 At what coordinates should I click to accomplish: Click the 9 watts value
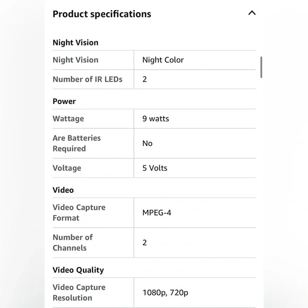pos(156,118)
